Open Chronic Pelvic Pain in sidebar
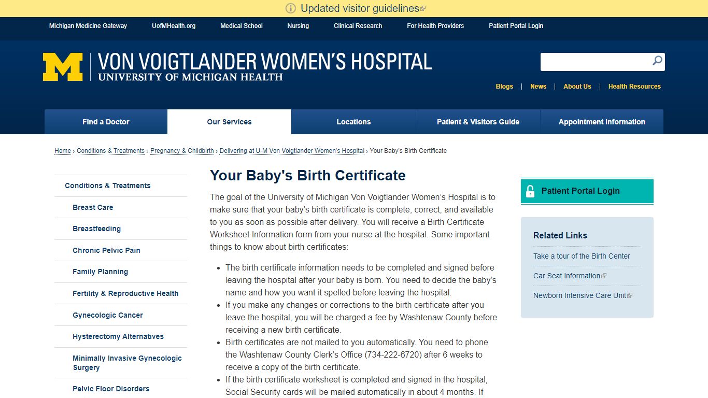The height and width of the screenshot is (398, 708). pos(106,250)
